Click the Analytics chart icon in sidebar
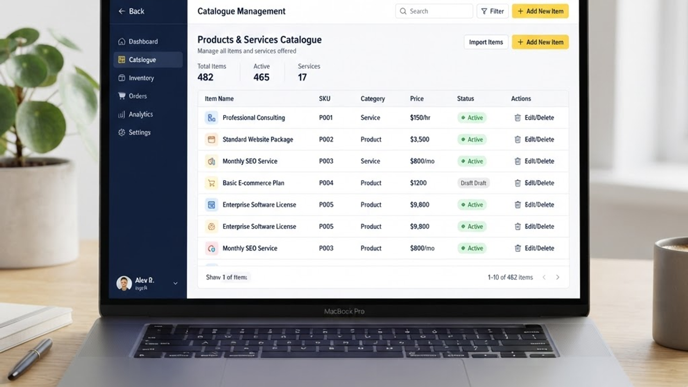 point(121,114)
